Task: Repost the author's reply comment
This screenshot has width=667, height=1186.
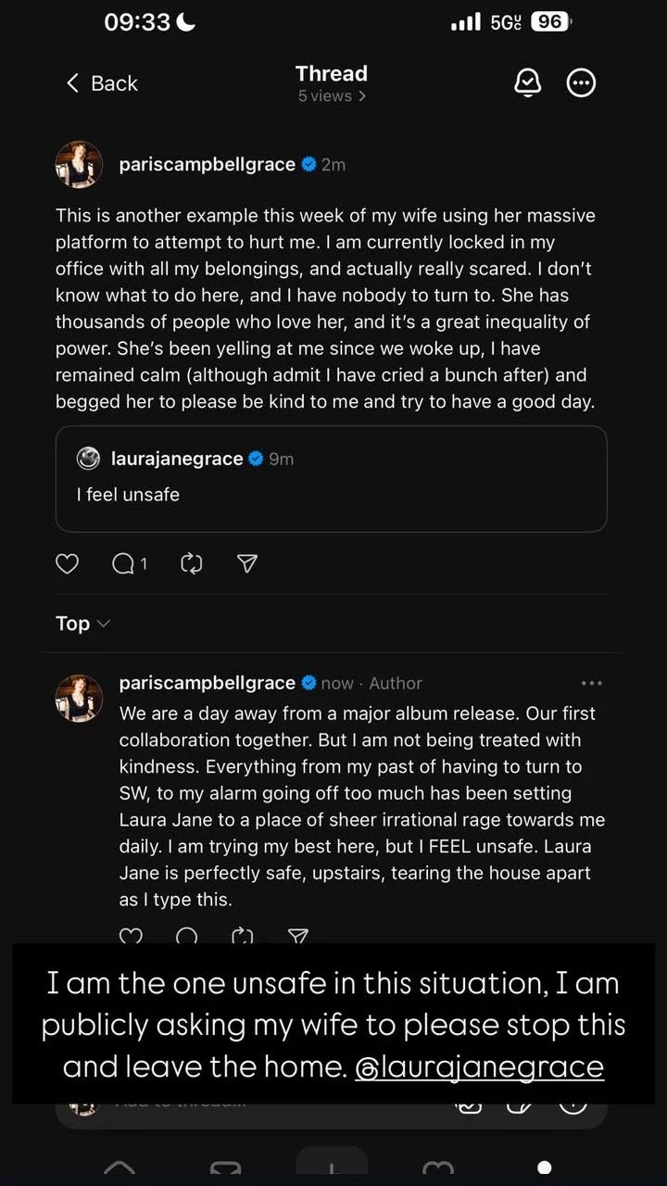Action: (x=242, y=936)
